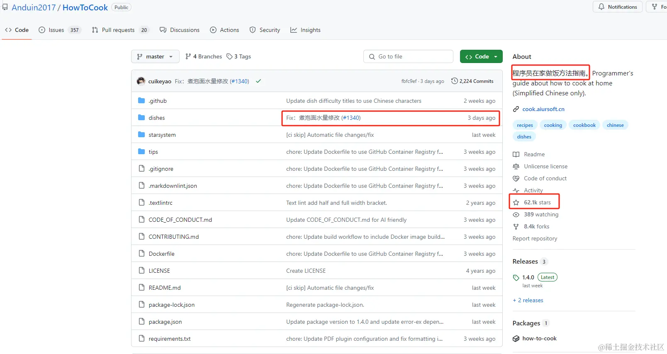
Task: Click the .gitignore file icon
Action: click(141, 168)
